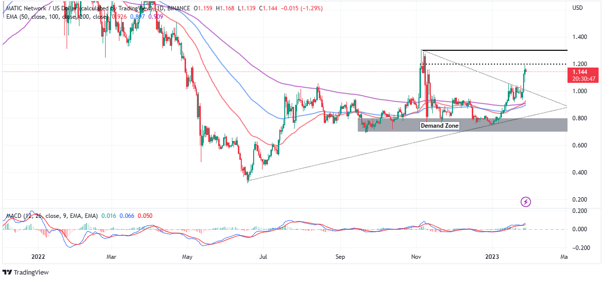Click the May time axis label
Viewport: 606px width, 281px height.
(188, 257)
